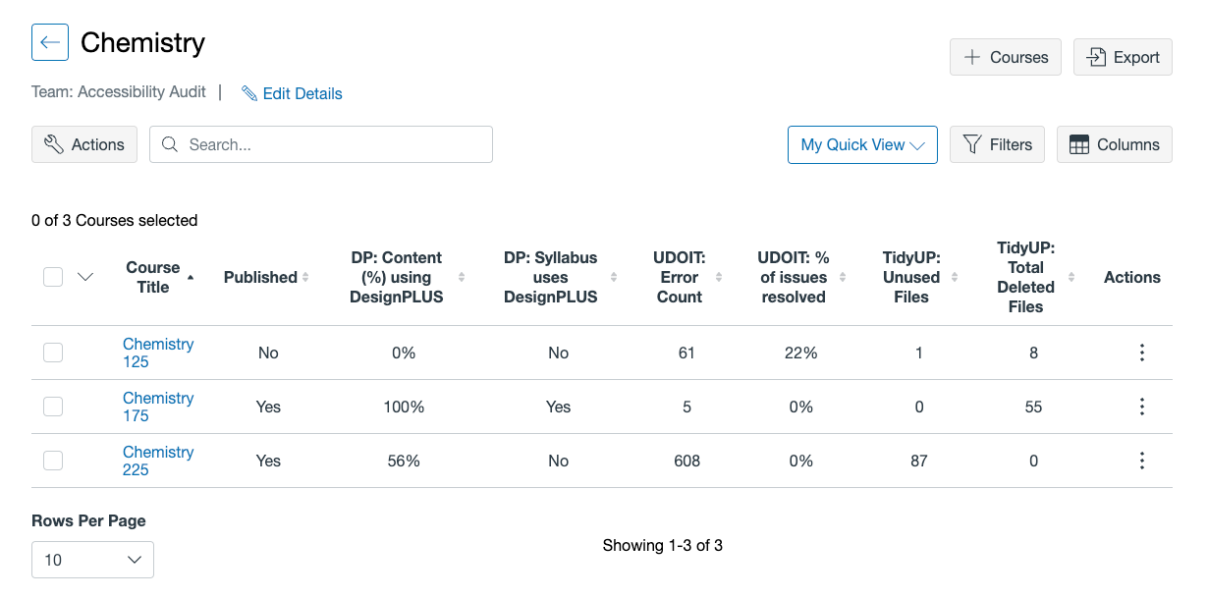Sort by the Published column sort icon
1208x598 pixels.
click(305, 278)
